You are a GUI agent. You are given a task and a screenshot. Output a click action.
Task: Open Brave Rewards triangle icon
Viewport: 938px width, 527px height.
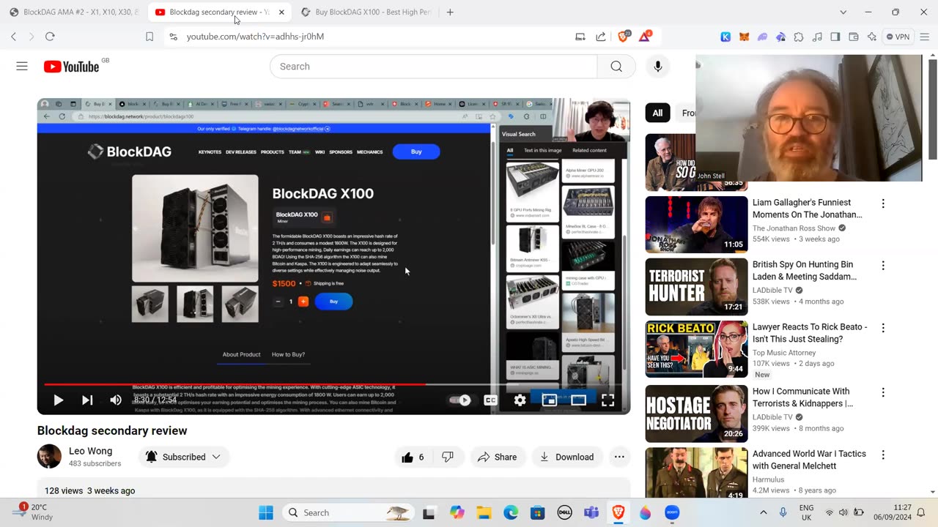[x=646, y=37]
